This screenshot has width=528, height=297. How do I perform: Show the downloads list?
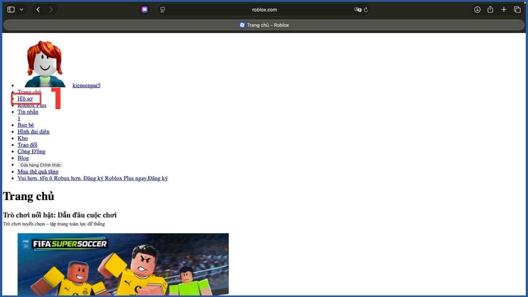tap(477, 10)
